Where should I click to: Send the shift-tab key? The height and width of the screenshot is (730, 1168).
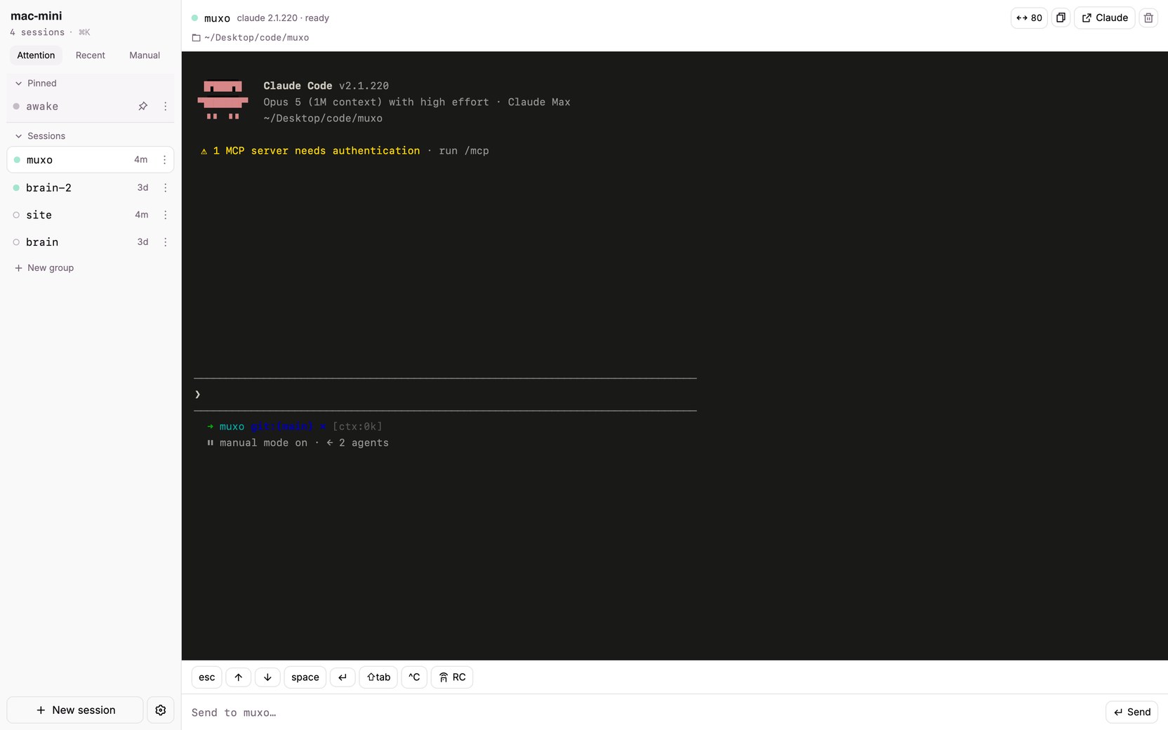point(378,677)
